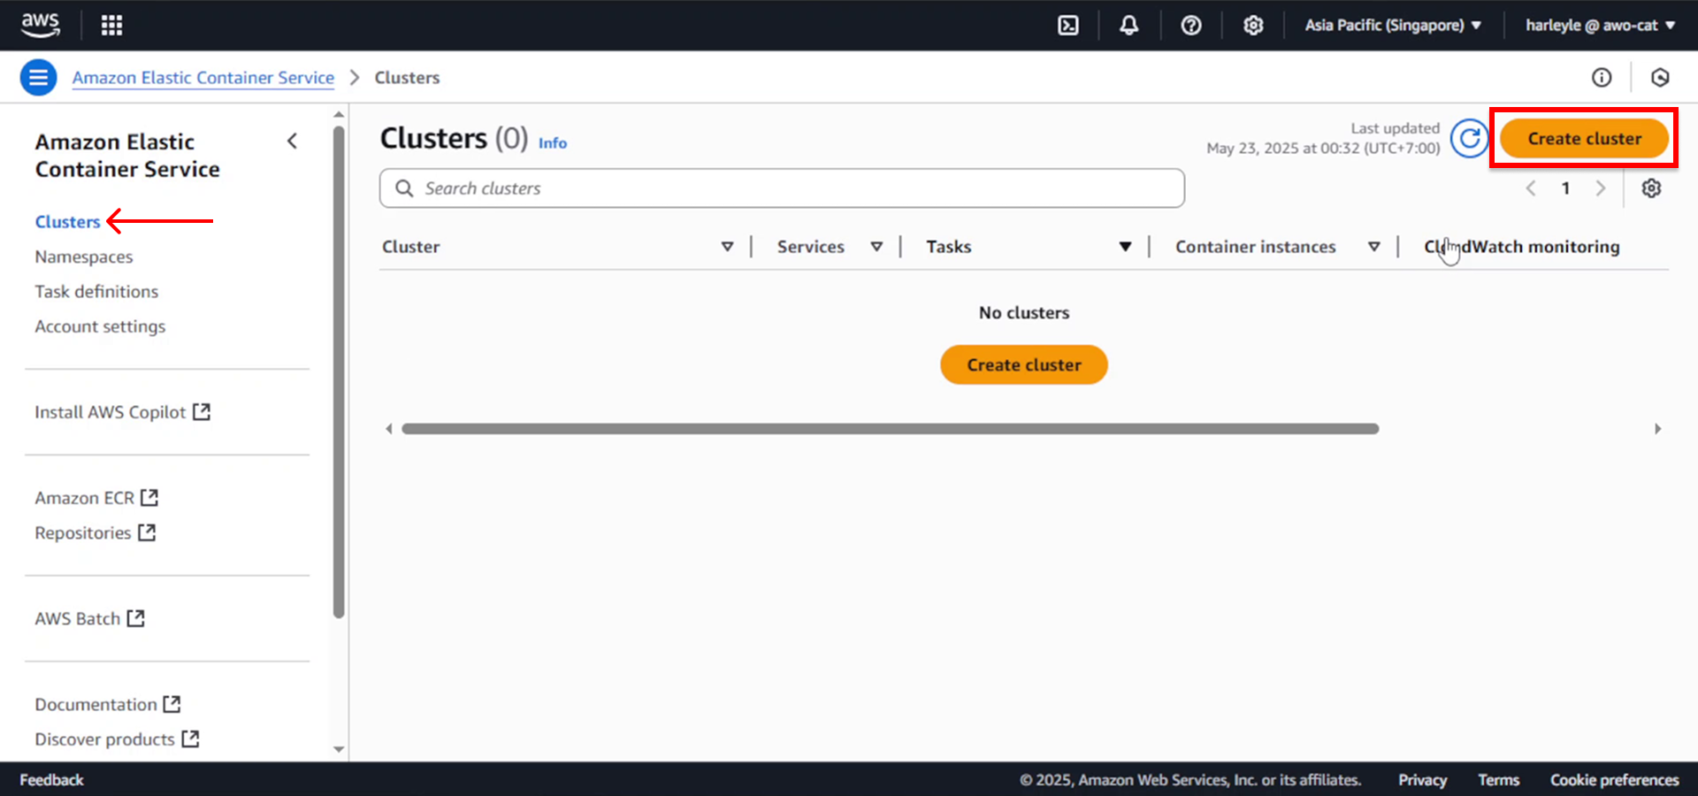Open the Asia Pacific (Singapore) region dropdown
This screenshot has width=1698, height=796.
tap(1393, 25)
